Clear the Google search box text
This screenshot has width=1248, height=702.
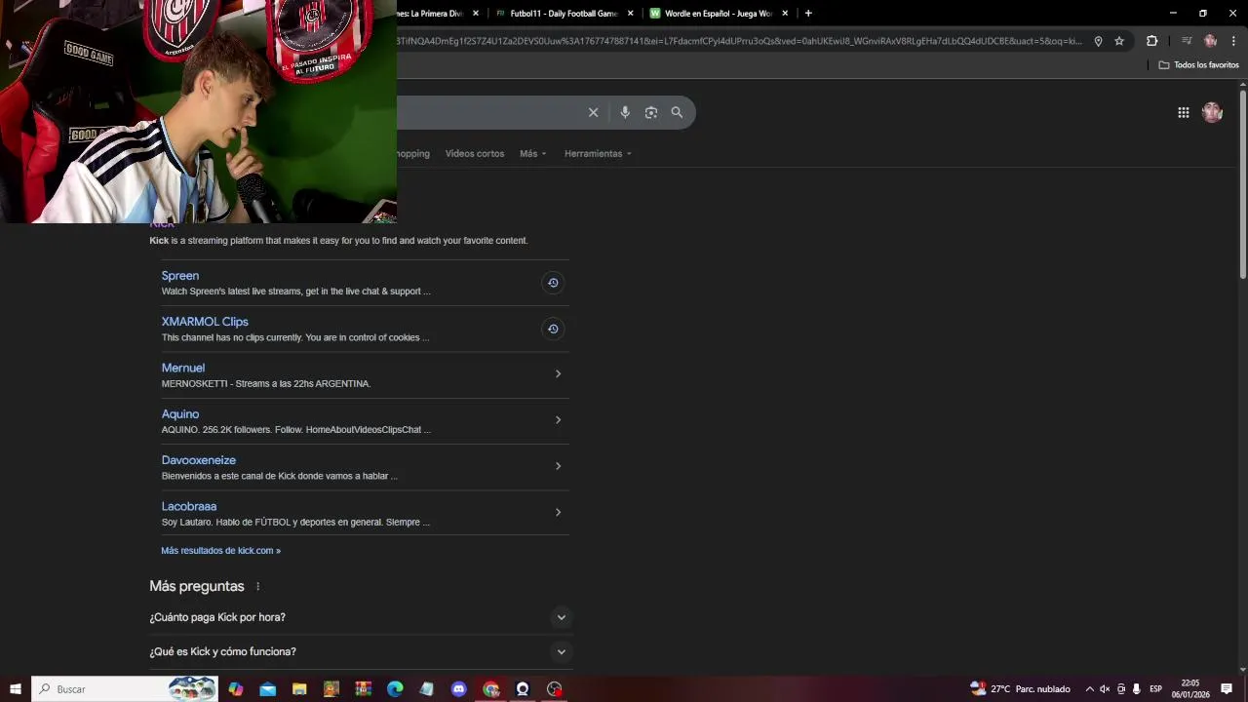(593, 112)
